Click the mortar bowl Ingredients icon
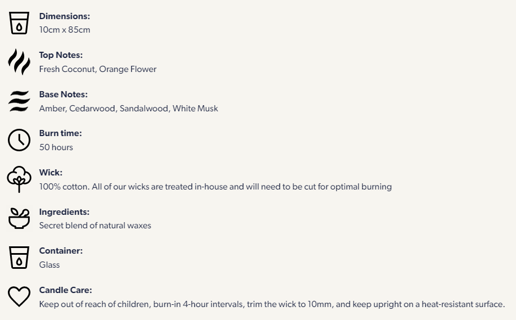The image size is (516, 320). 19,218
